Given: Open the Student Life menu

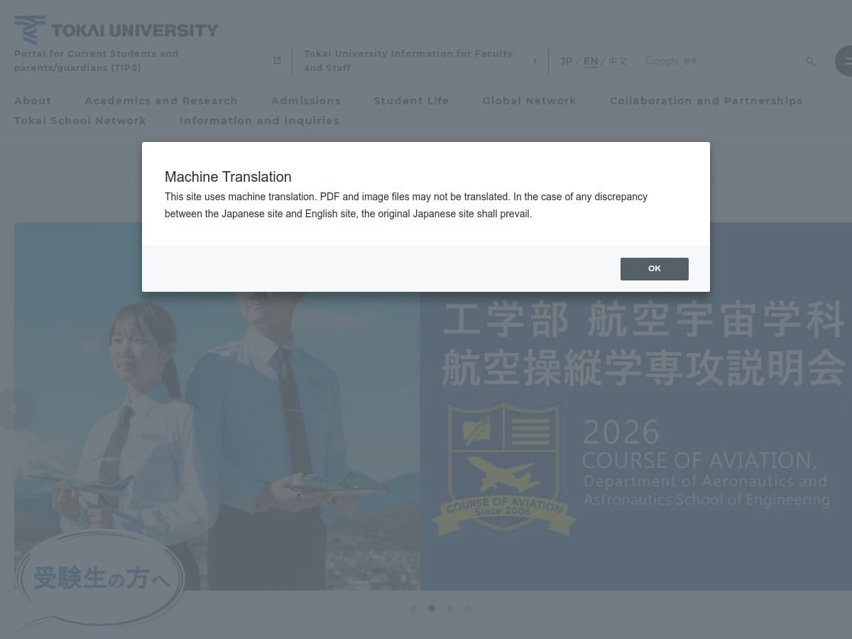Looking at the screenshot, I should click(x=411, y=101).
